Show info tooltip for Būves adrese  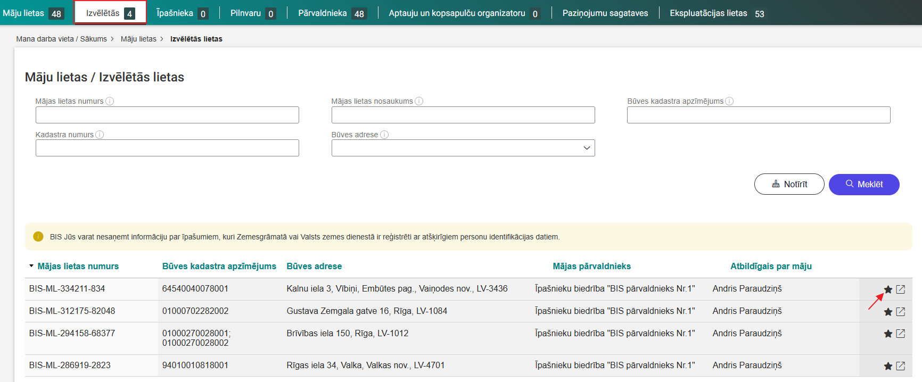[x=384, y=135]
